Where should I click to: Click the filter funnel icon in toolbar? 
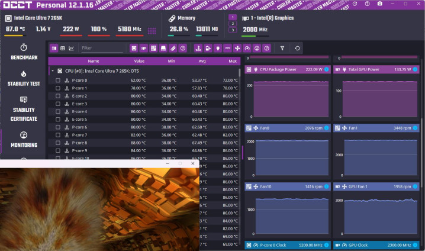[282, 48]
